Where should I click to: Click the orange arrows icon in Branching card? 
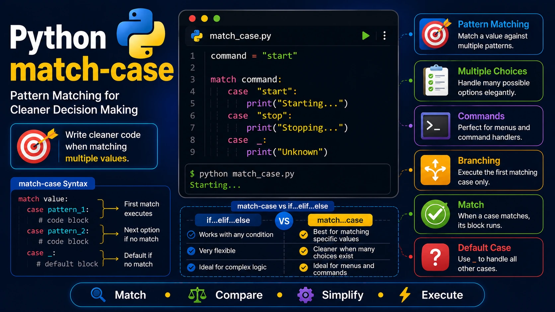(x=435, y=170)
